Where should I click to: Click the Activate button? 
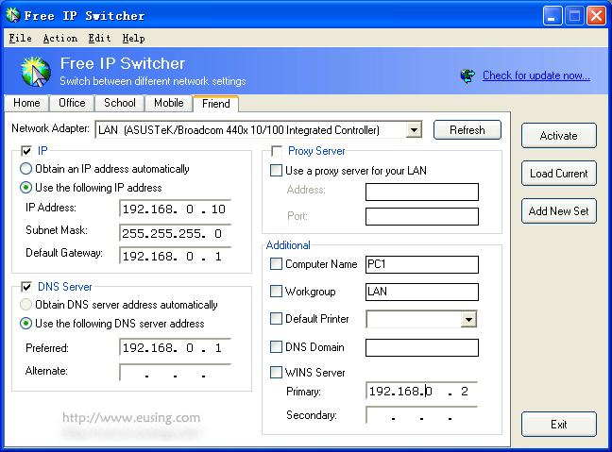558,136
